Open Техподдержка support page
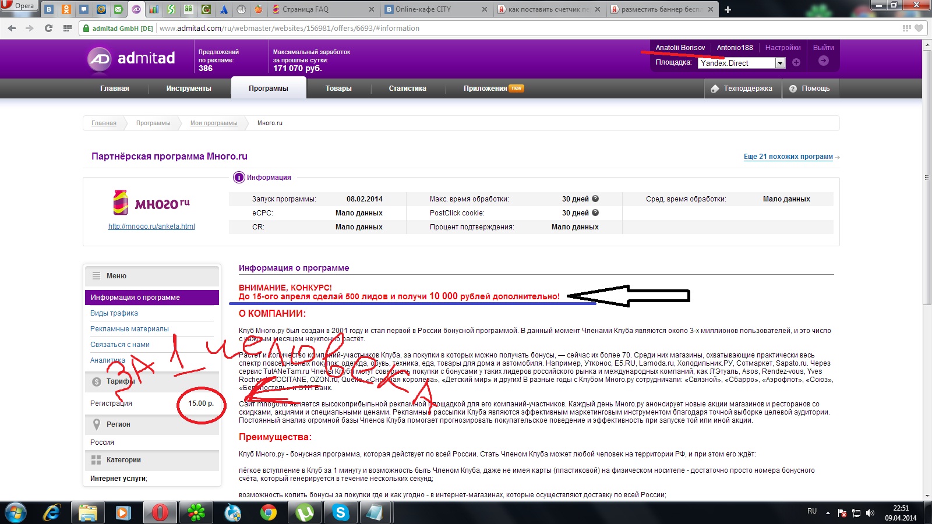 click(742, 88)
